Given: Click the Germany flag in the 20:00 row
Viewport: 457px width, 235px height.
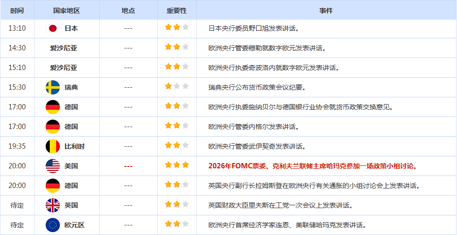Looking at the screenshot, I should click(52, 186).
